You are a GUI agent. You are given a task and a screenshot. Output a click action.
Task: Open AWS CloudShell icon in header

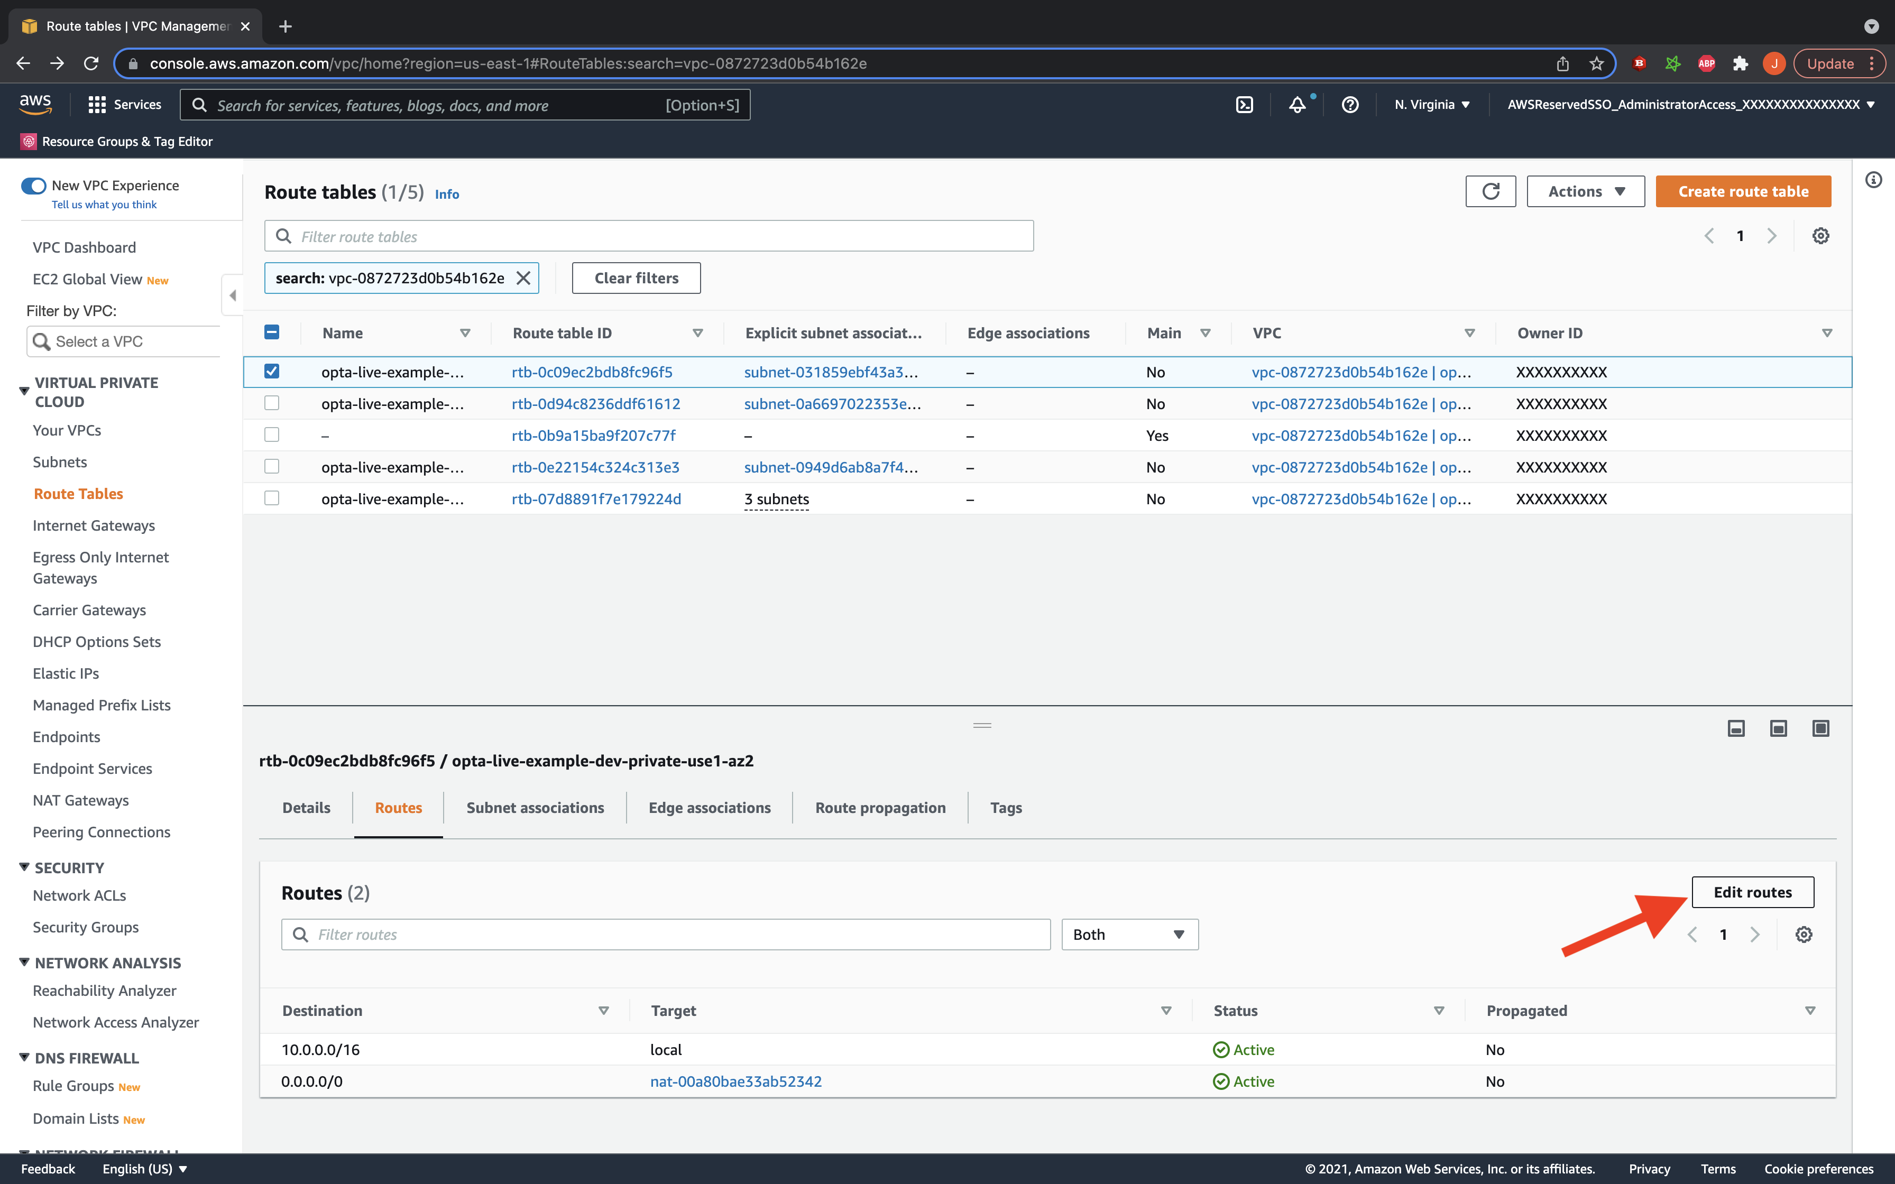tap(1244, 105)
